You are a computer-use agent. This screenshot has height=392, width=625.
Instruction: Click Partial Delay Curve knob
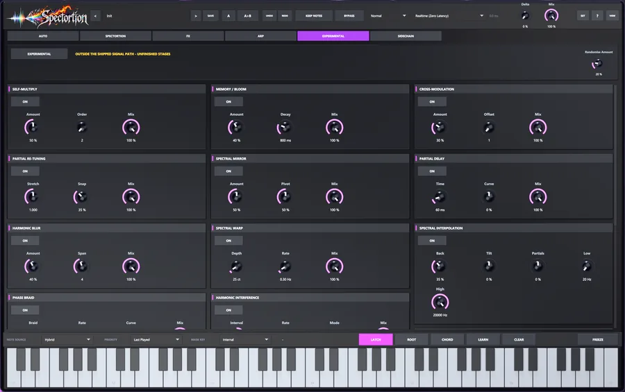coord(489,197)
